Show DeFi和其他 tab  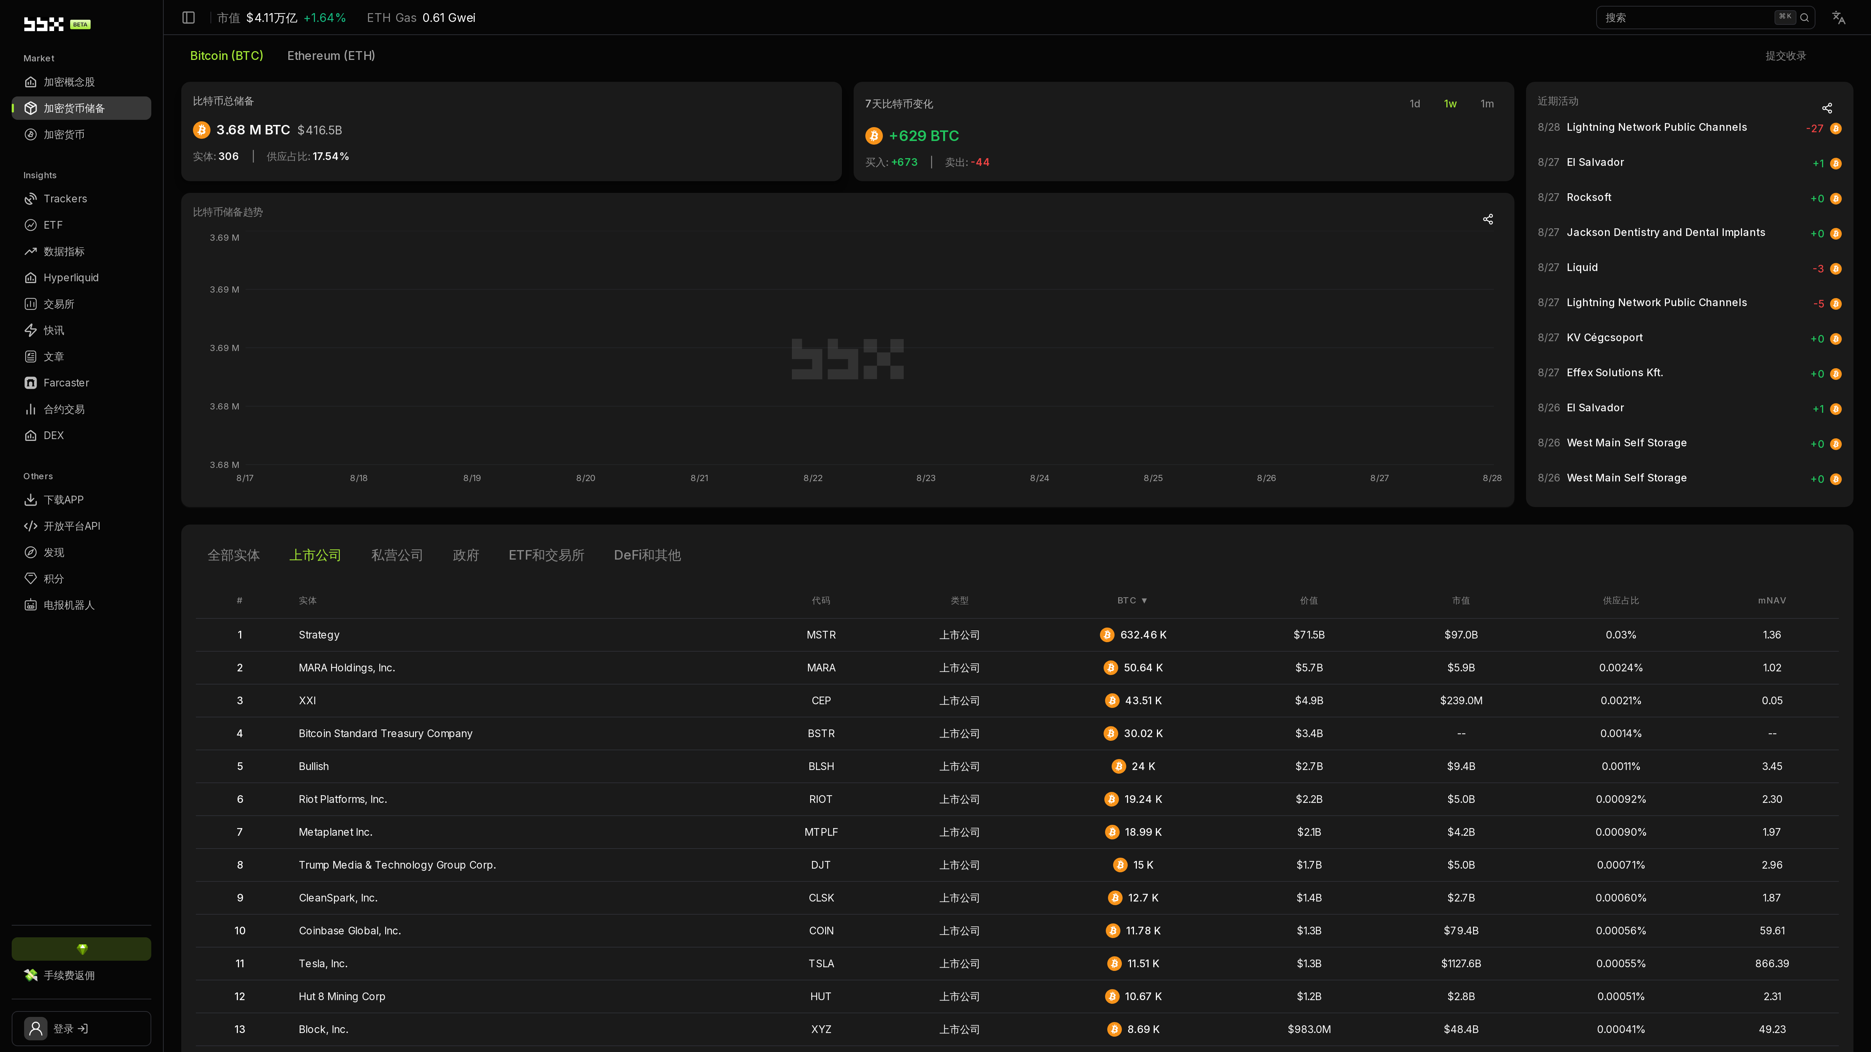coord(647,555)
